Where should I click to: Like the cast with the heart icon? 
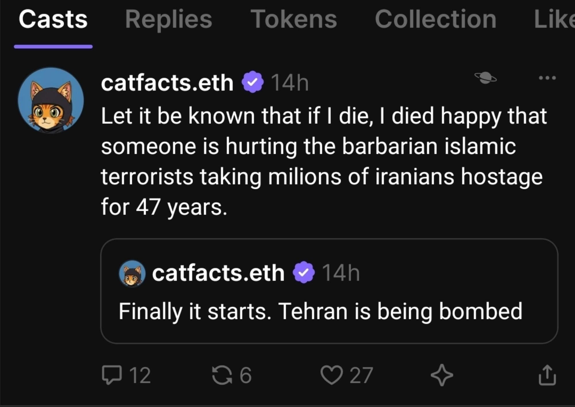(x=331, y=375)
